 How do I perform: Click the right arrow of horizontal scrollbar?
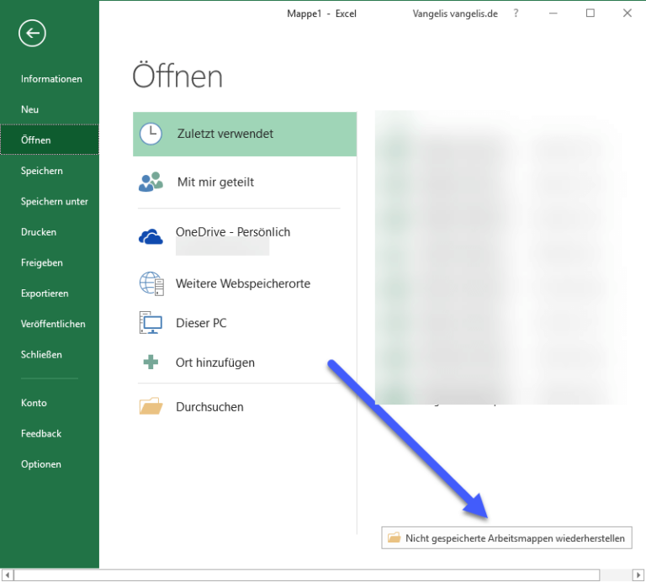637,574
